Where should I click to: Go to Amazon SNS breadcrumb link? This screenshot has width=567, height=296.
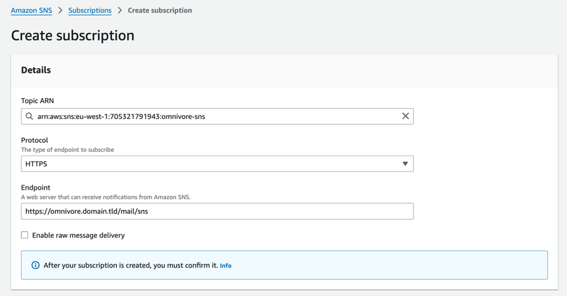click(31, 11)
